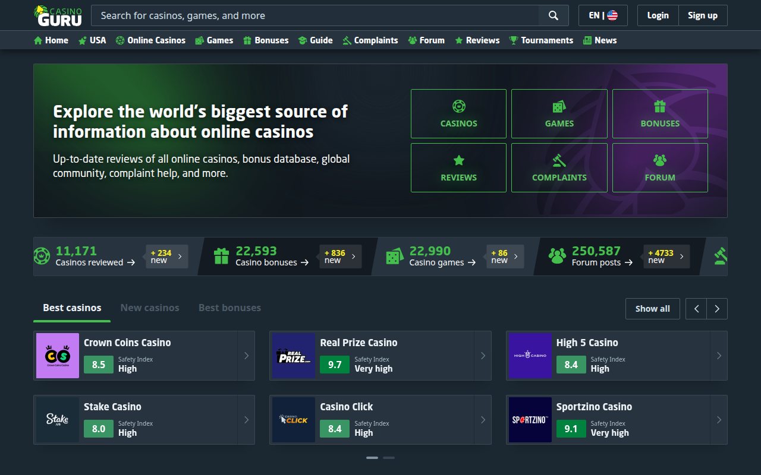Screen dimensions: 761x475
Task: Expand Stake Casino card chevron
Action: click(x=246, y=420)
